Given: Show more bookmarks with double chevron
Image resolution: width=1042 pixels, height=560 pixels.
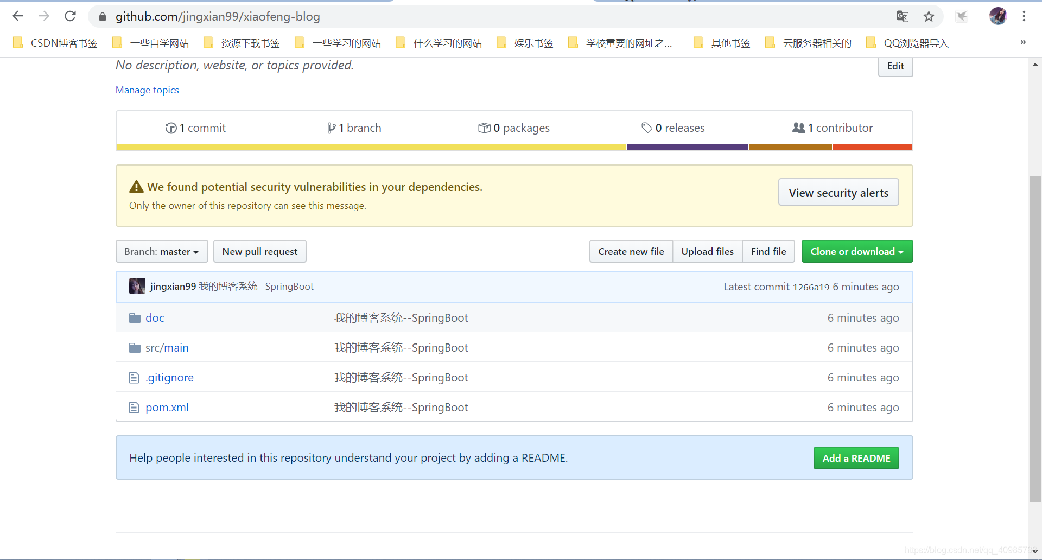Looking at the screenshot, I should coord(1023,42).
